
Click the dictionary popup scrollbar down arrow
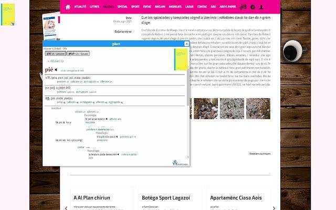[188, 157]
